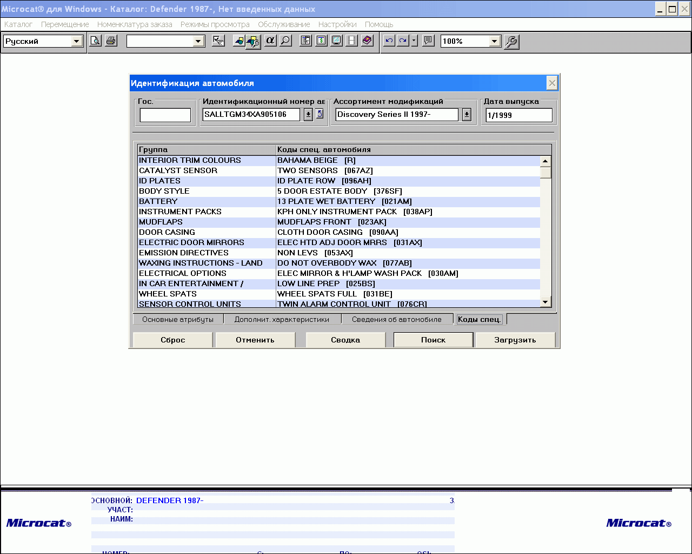The width and height of the screenshot is (692, 554).
Task: Expand the undo/redo history dropdown arrow
Action: point(415,41)
